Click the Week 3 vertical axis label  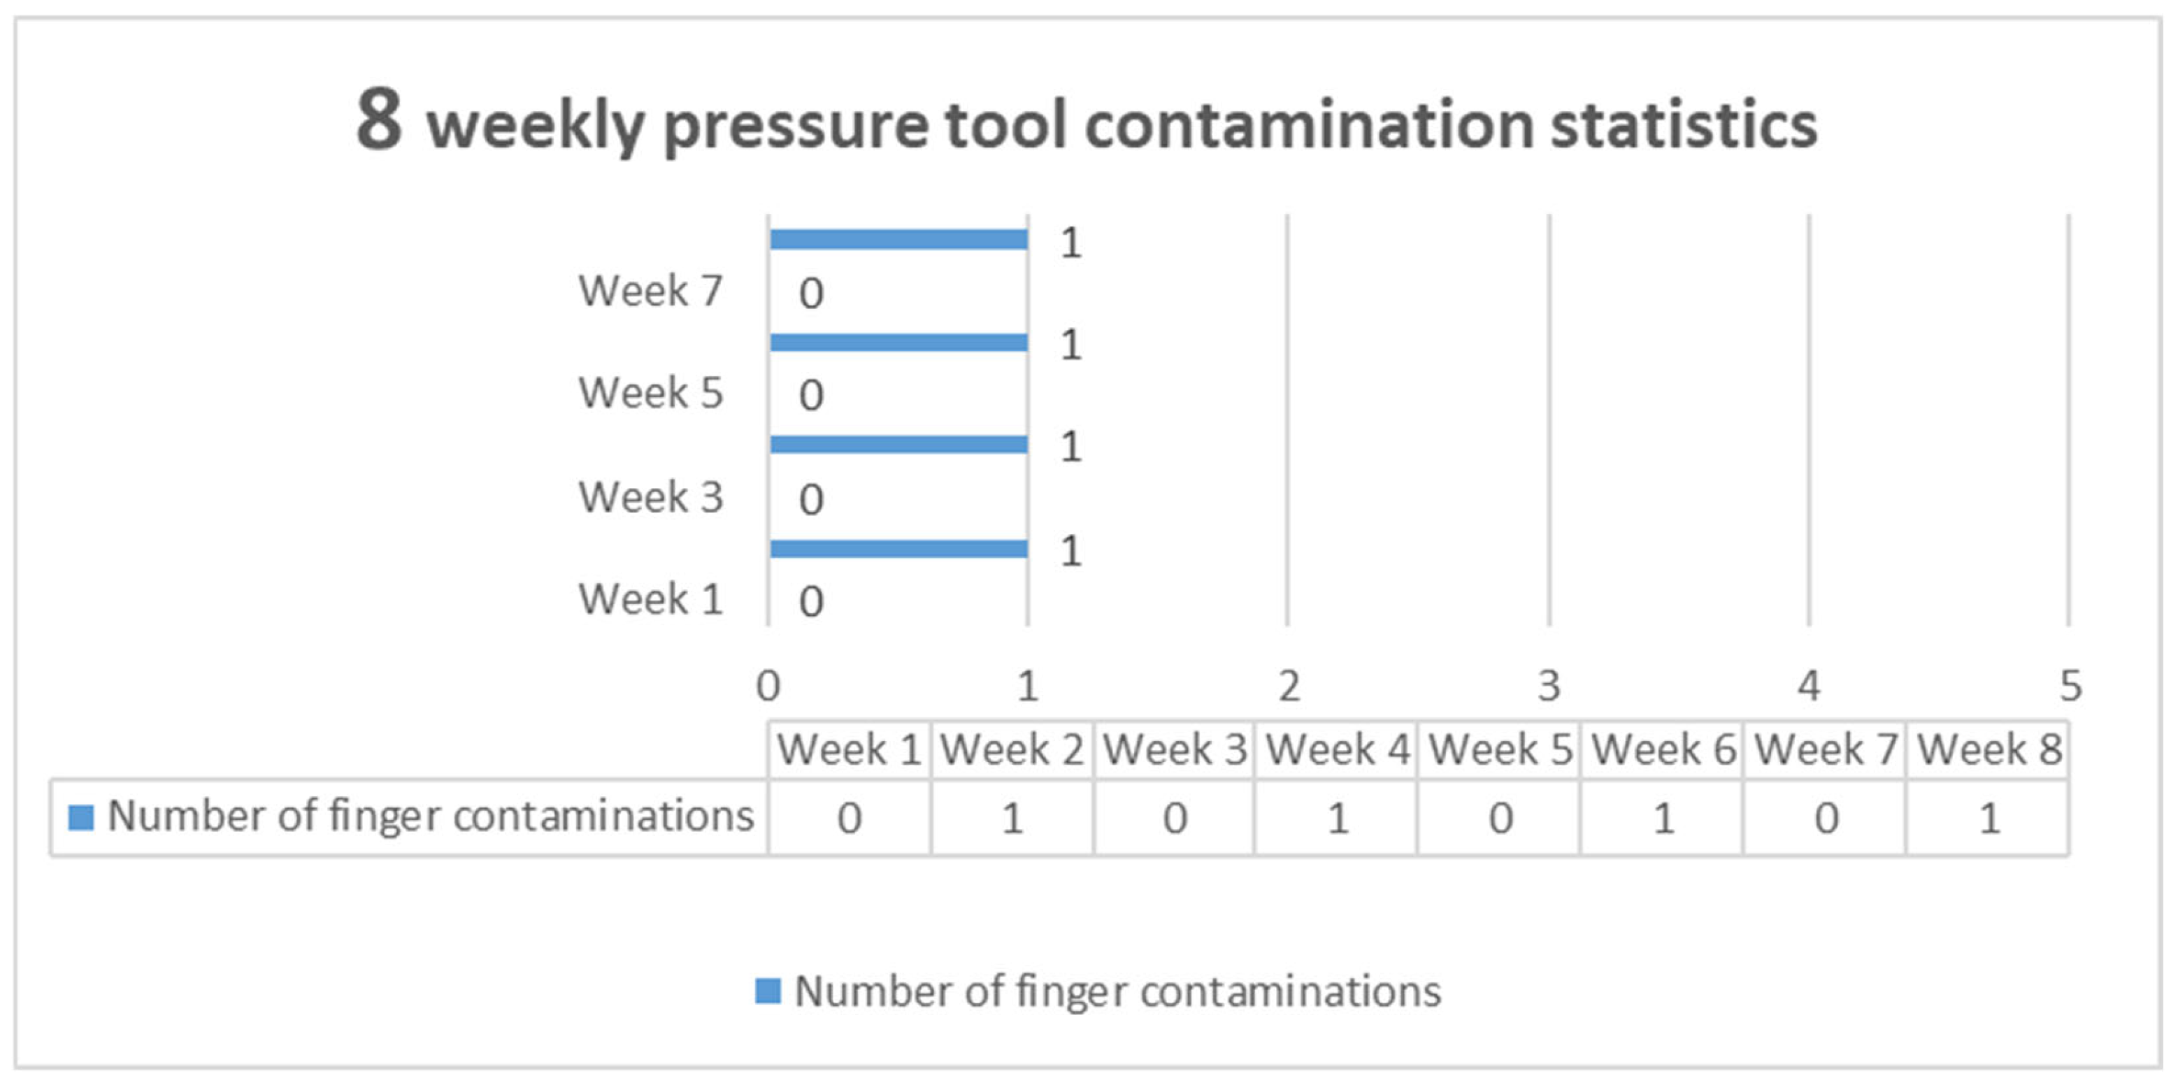pyautogui.click(x=650, y=496)
